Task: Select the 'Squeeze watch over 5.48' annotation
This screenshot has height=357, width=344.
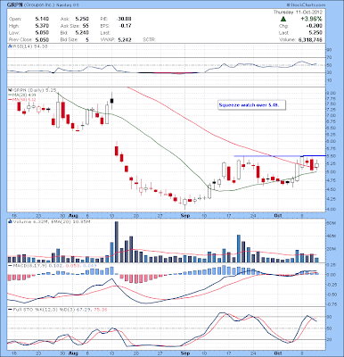Action: (251, 105)
